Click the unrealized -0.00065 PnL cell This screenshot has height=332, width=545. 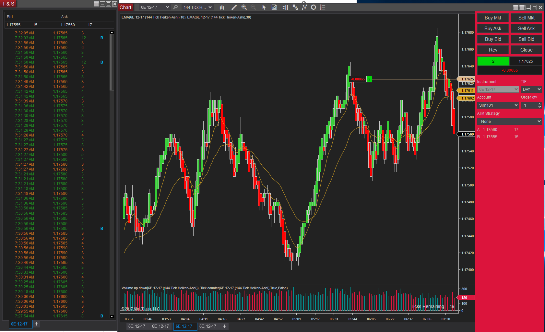tap(510, 70)
